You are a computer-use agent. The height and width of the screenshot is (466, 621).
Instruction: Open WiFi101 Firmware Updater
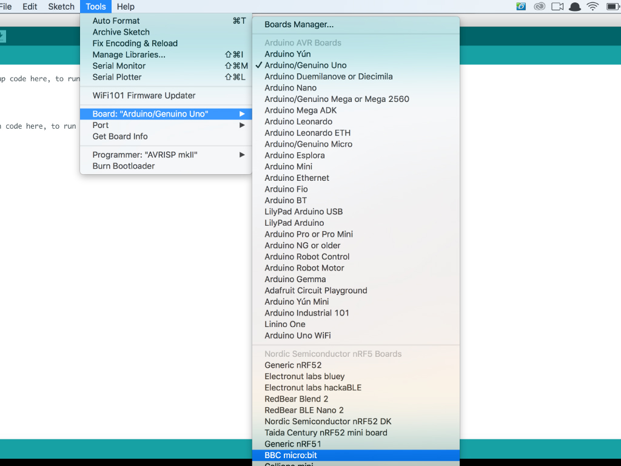[x=166, y=95]
